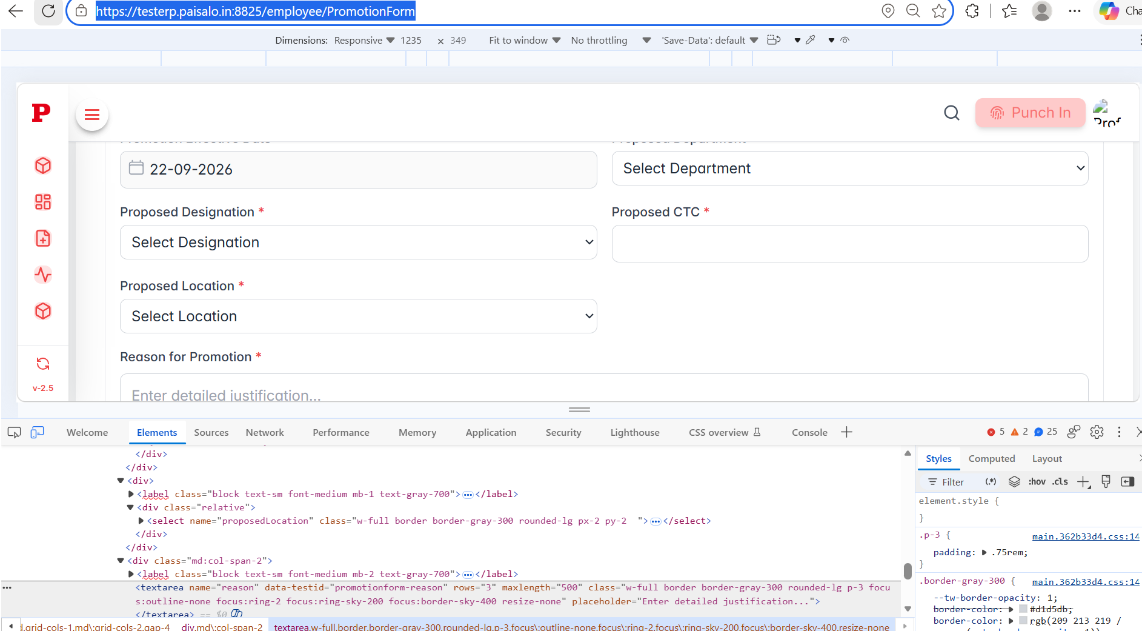The image size is (1142, 631).
Task: Open the grid dashboard sidebar icon
Action: (43, 202)
